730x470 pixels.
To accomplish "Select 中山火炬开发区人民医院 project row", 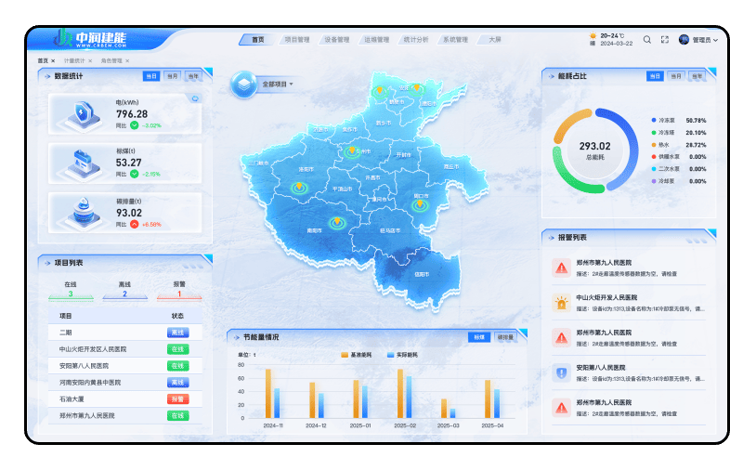I will [124, 349].
